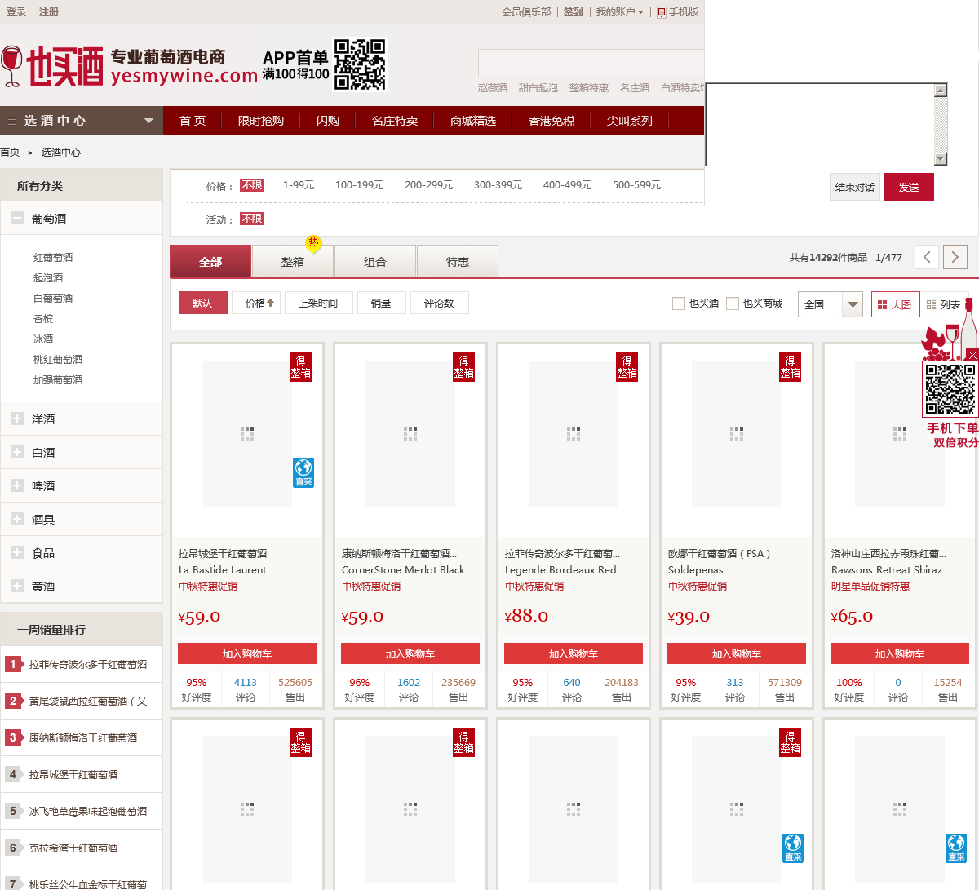Click 直采 globe badge on La Bastide Laurent
The image size is (979, 890).
[303, 472]
